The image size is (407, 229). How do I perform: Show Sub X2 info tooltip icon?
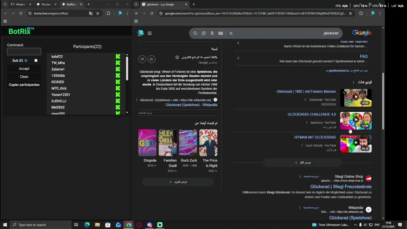[x=26, y=60]
